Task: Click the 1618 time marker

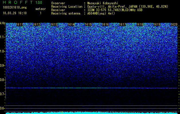Action: [140, 25]
